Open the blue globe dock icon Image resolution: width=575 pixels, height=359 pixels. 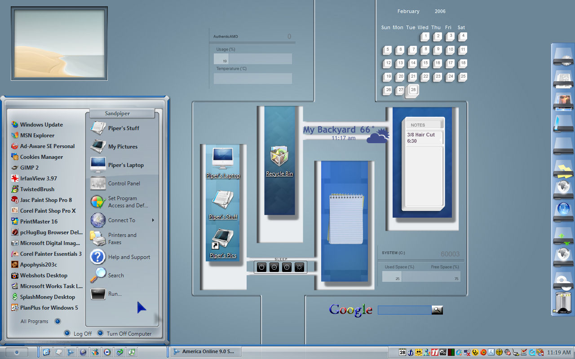pyautogui.click(x=563, y=209)
